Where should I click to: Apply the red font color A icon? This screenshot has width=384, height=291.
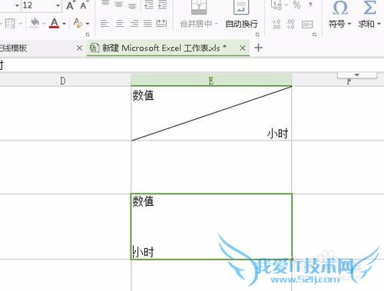tap(54, 23)
